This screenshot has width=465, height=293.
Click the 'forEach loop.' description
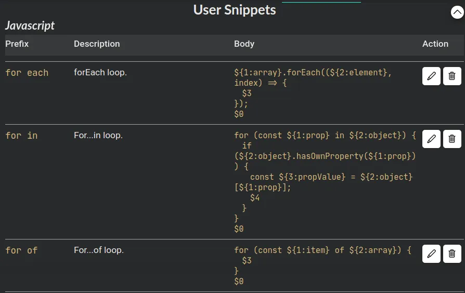click(x=100, y=73)
